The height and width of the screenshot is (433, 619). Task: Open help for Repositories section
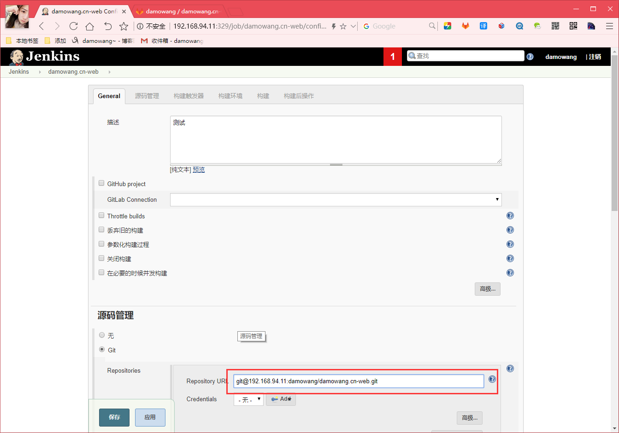pos(510,369)
